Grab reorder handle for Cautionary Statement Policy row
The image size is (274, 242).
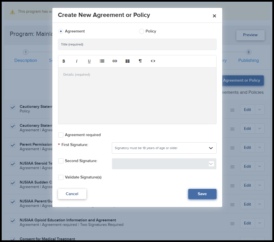click(x=232, y=110)
